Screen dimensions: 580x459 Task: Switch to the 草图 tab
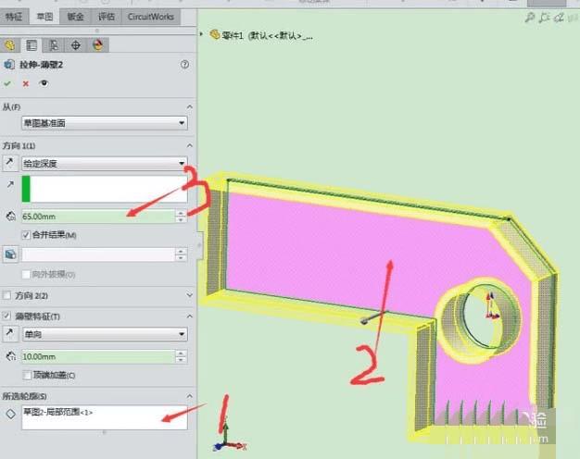tap(44, 17)
